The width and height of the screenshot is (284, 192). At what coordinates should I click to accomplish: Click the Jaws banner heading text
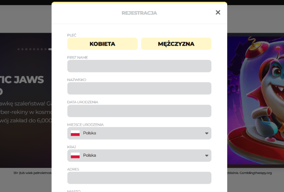point(22,80)
